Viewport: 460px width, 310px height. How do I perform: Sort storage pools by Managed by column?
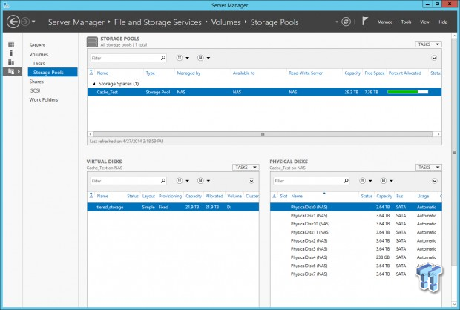[188, 73]
